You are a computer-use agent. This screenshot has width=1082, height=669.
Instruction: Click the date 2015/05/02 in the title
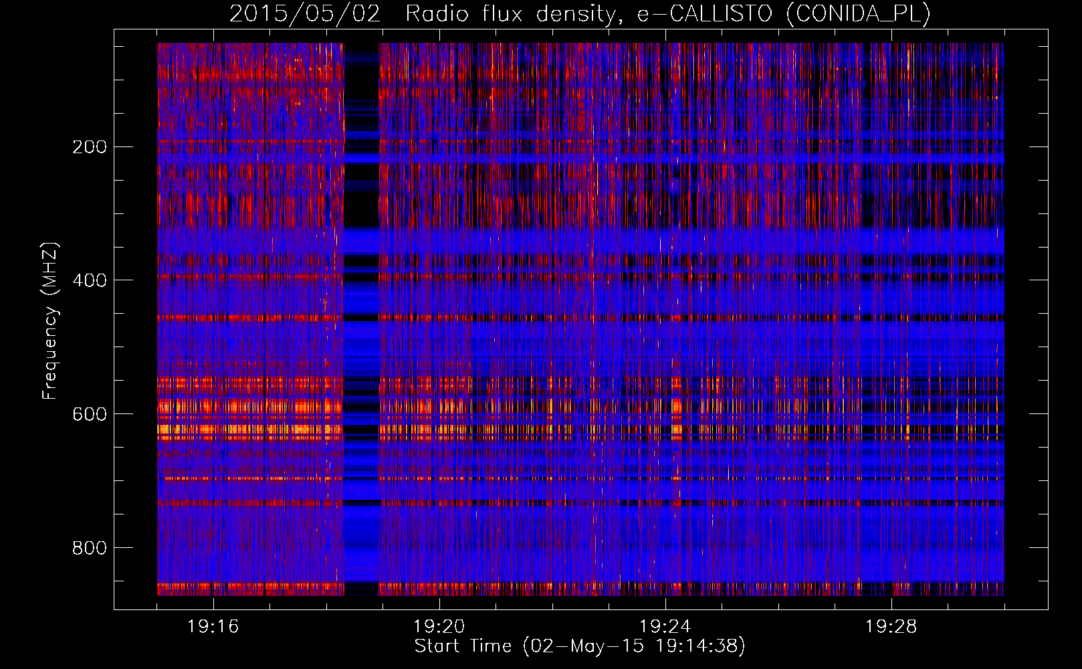click(305, 13)
